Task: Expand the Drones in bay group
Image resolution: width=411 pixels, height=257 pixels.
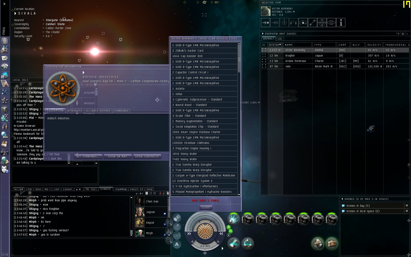Action: click(x=407, y=206)
